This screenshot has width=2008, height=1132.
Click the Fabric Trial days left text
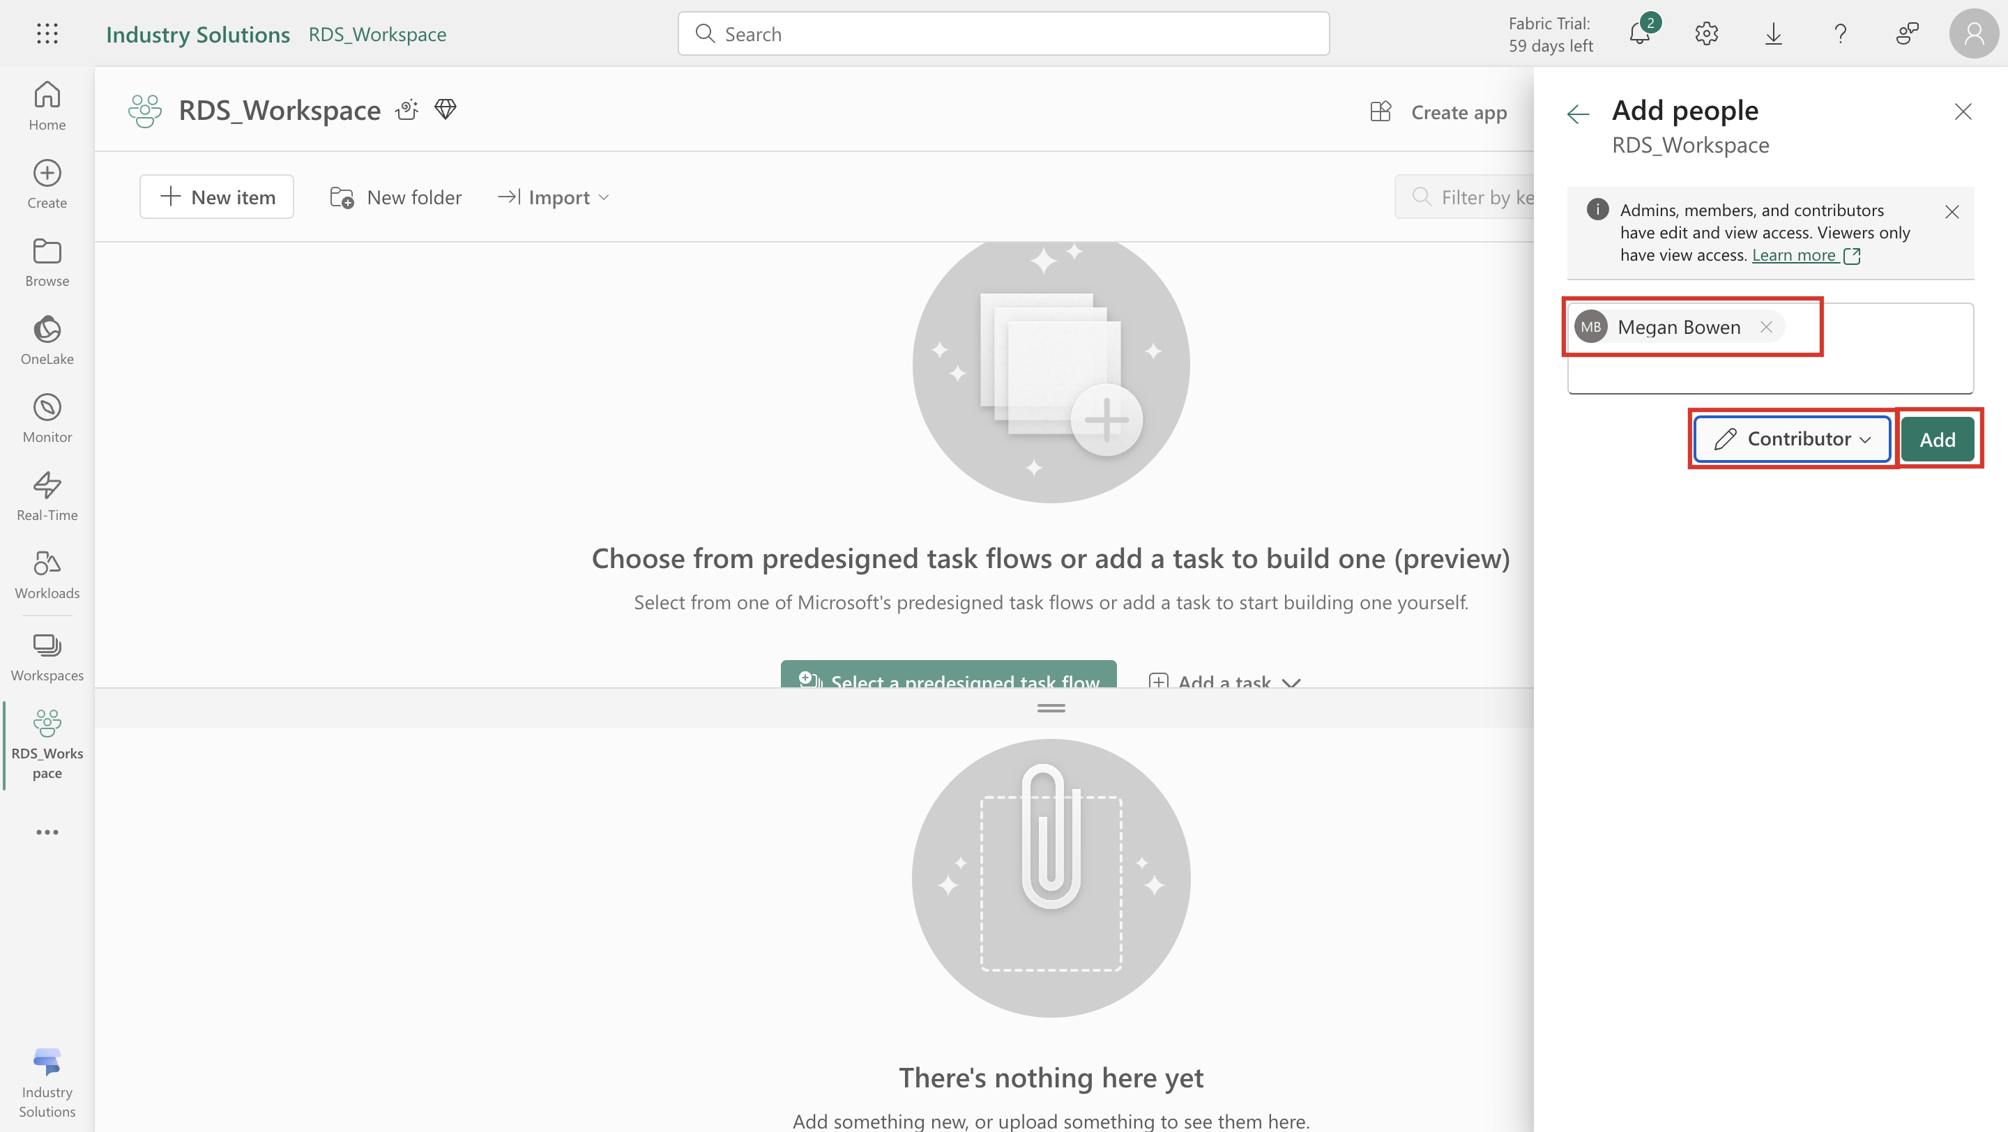tap(1551, 34)
